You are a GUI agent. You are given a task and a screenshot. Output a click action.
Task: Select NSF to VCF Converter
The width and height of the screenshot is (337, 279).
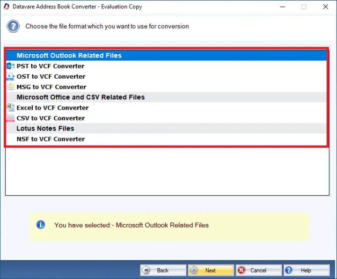(x=166, y=139)
